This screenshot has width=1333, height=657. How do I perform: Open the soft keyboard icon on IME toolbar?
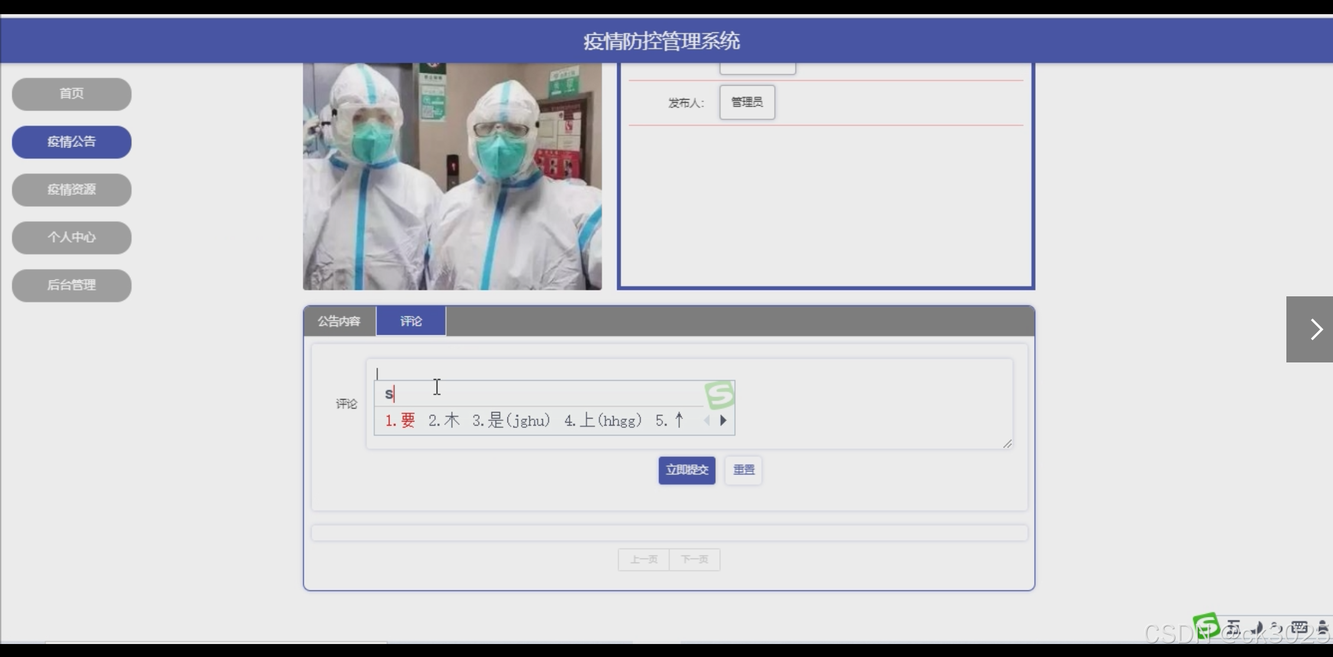(1299, 627)
